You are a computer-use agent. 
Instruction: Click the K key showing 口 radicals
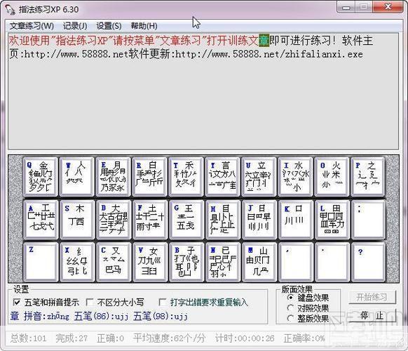point(295,220)
